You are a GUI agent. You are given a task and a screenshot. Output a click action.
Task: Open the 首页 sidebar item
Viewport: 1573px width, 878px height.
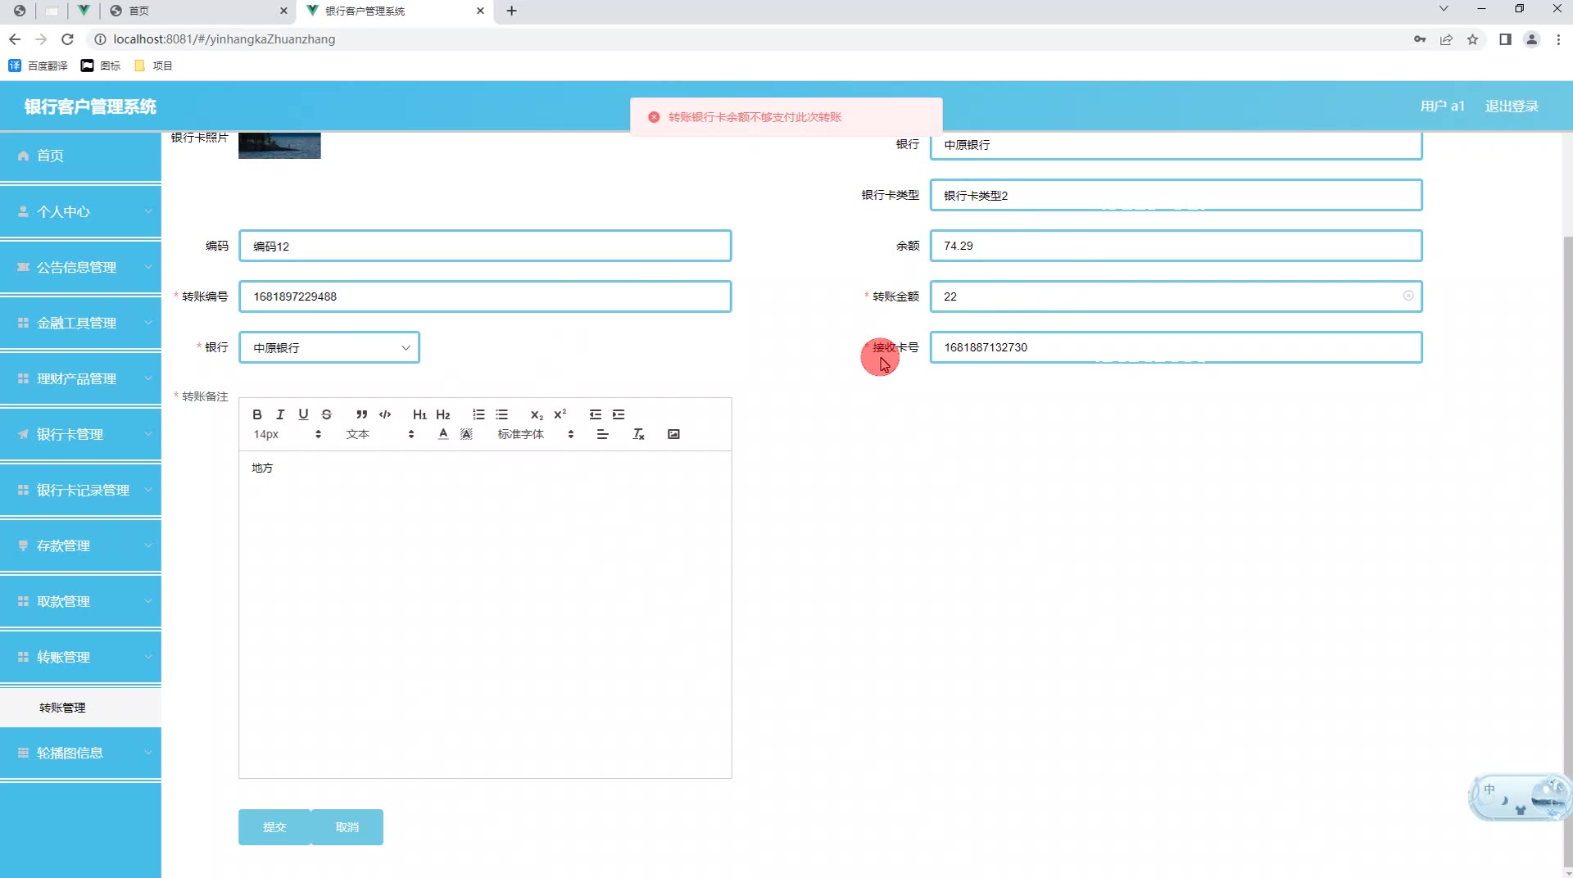pos(80,156)
